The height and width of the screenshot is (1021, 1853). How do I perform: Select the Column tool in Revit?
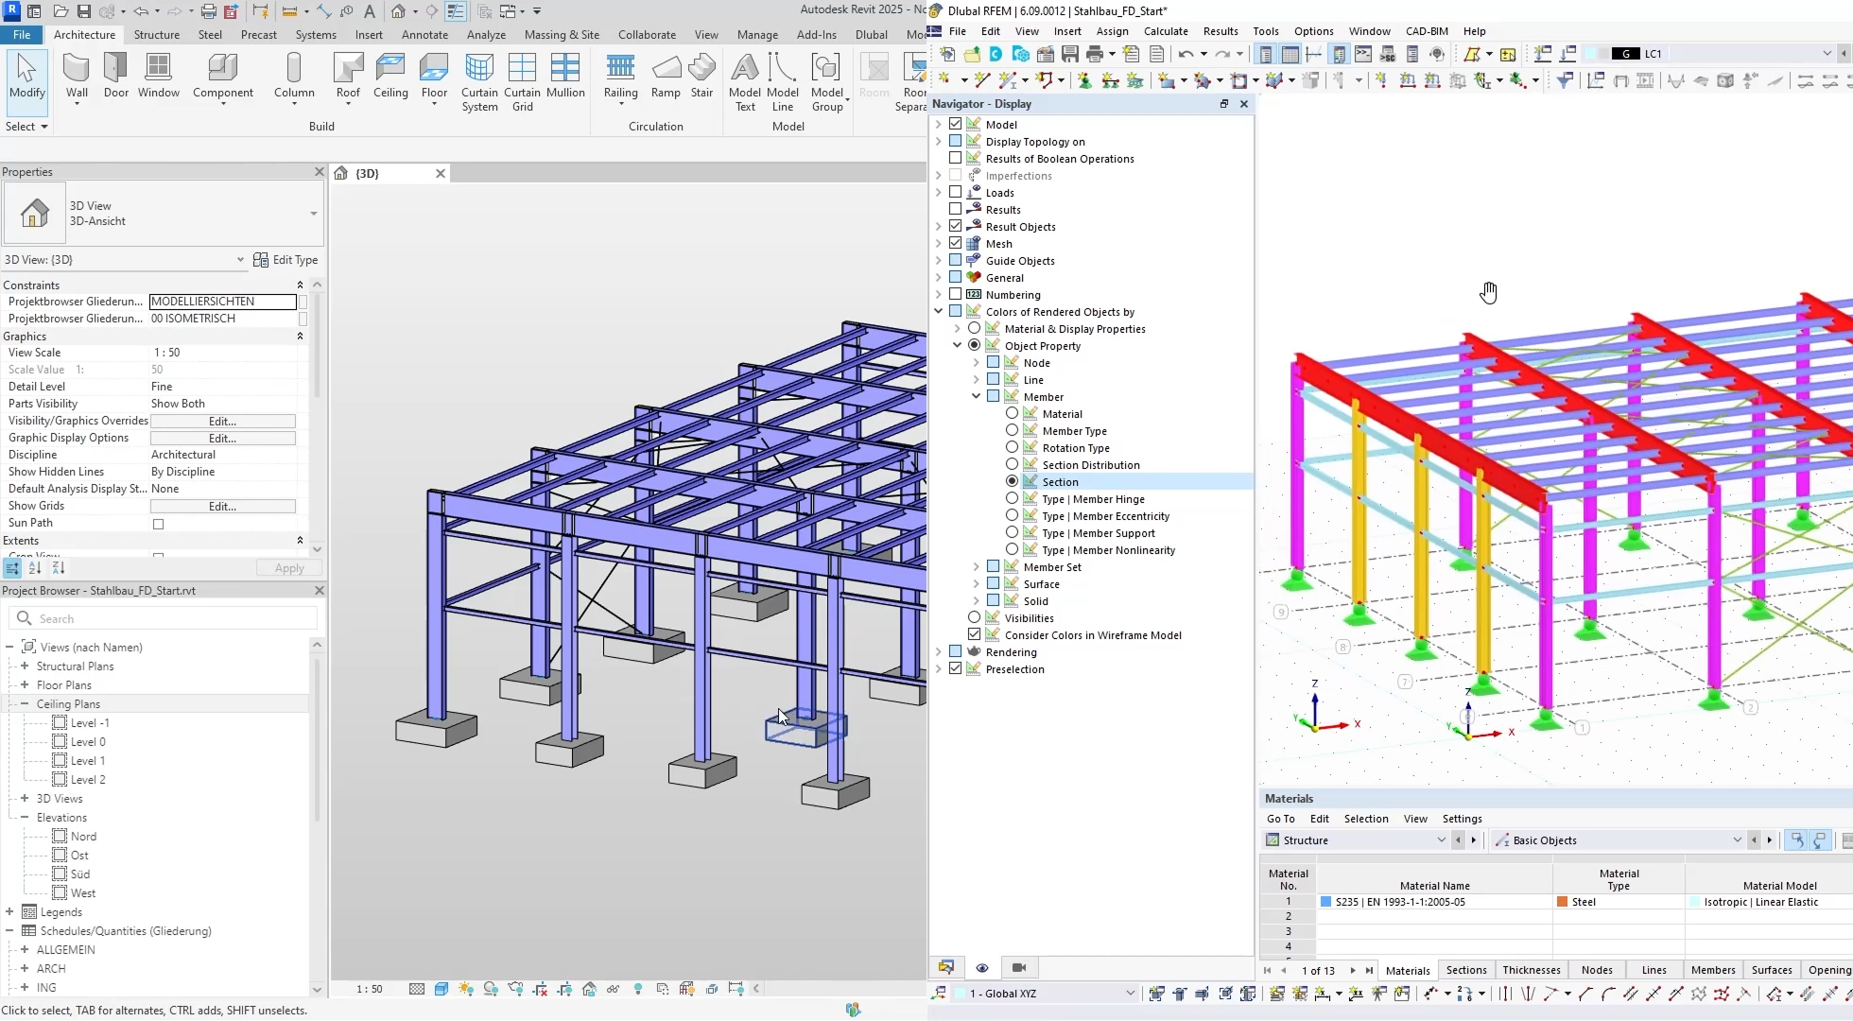point(294,76)
